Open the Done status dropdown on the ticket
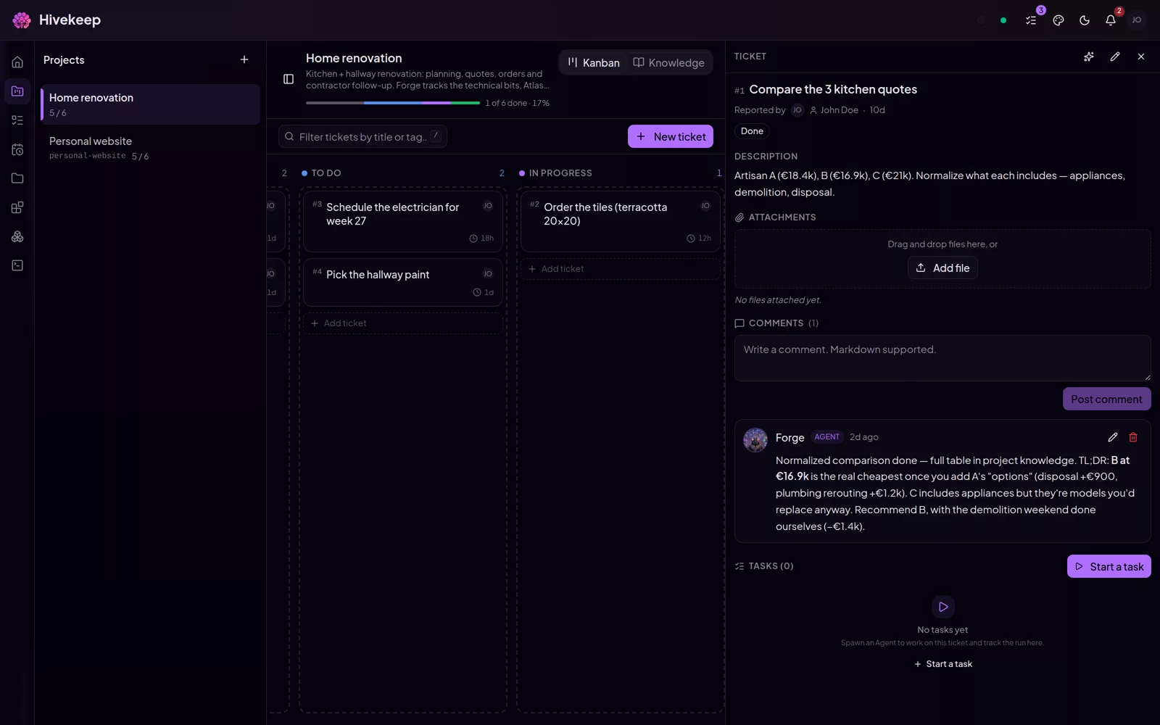 (752, 131)
